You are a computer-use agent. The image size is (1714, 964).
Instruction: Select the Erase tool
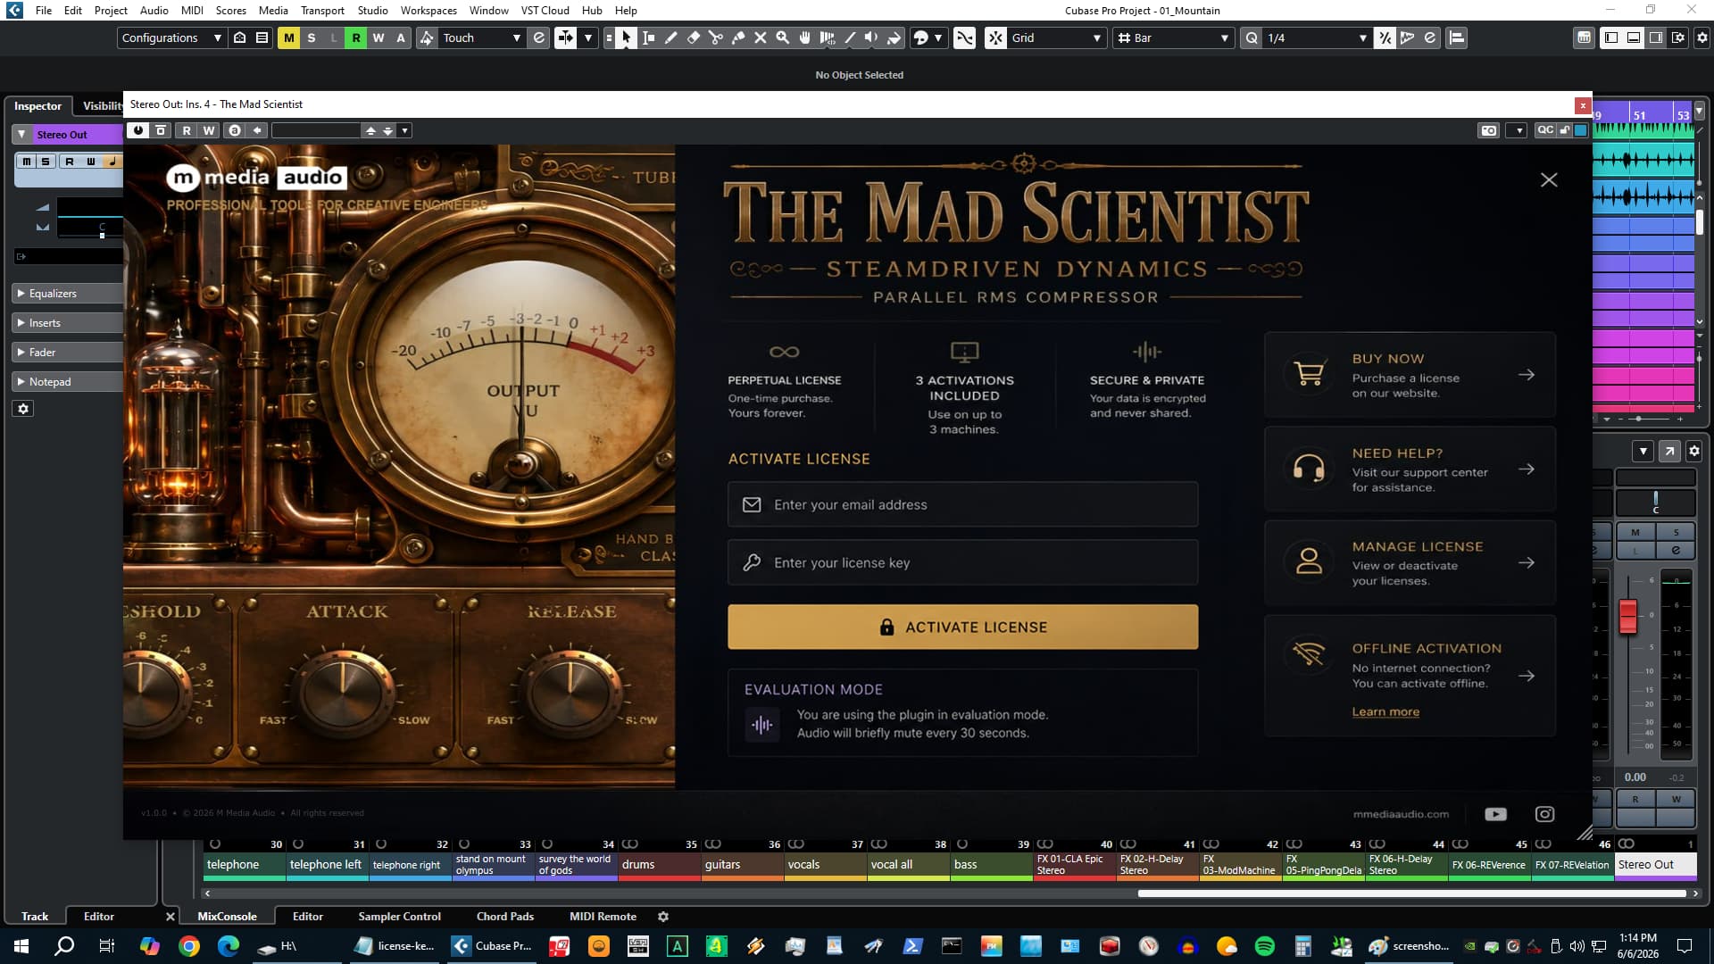(x=694, y=37)
